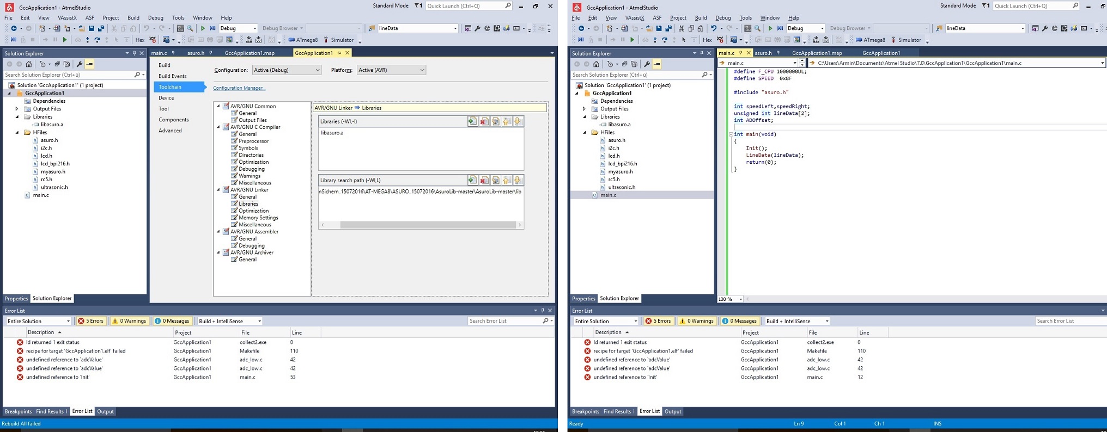Open the Platform dropdown showing Active (AVR)
The width and height of the screenshot is (1107, 432).
click(x=391, y=70)
